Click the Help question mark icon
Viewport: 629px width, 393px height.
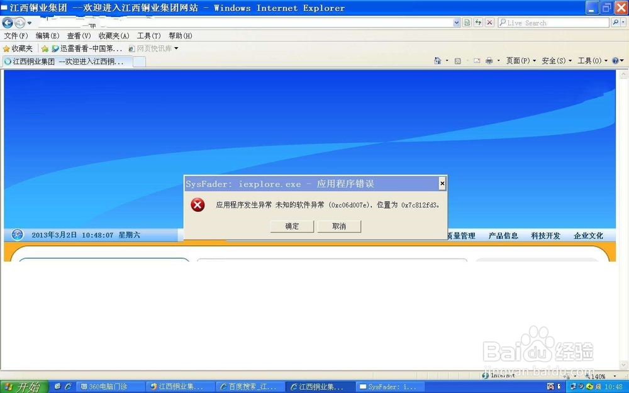pyautogui.click(x=615, y=61)
